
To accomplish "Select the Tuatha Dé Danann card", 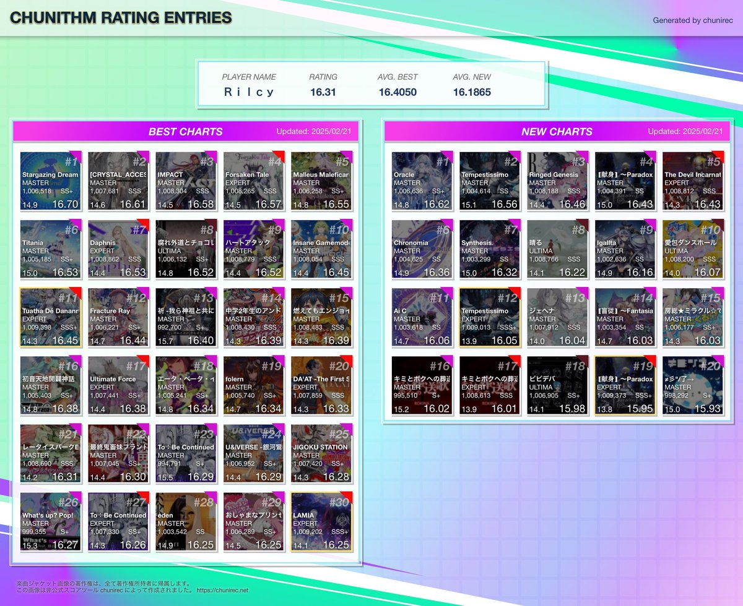I will tap(50, 317).
